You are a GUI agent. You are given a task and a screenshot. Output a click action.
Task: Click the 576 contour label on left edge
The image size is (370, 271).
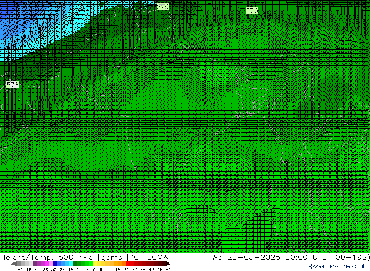13,85
